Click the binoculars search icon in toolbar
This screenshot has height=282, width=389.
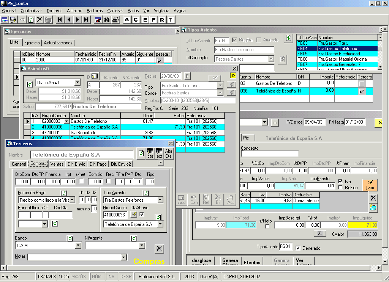107,20
